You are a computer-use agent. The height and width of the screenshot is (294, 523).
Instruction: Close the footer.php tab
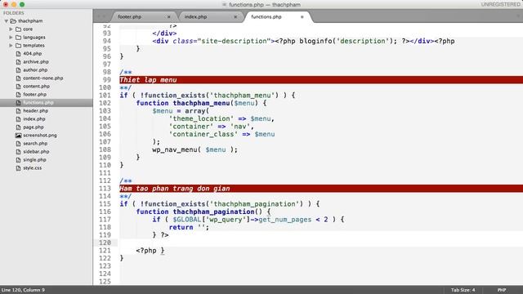coord(169,16)
